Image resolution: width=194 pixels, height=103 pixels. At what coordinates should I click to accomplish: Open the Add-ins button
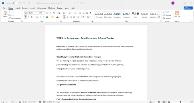pos(177,14)
